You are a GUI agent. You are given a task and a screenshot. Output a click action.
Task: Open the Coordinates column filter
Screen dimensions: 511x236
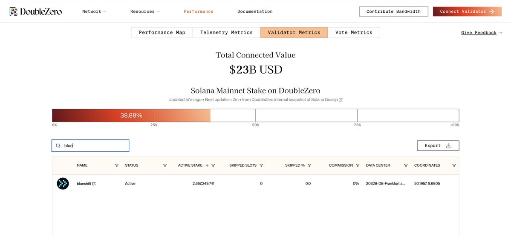(x=454, y=165)
